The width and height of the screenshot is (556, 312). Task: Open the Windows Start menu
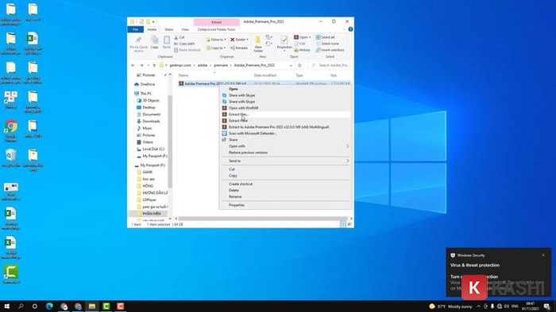coord(6,306)
